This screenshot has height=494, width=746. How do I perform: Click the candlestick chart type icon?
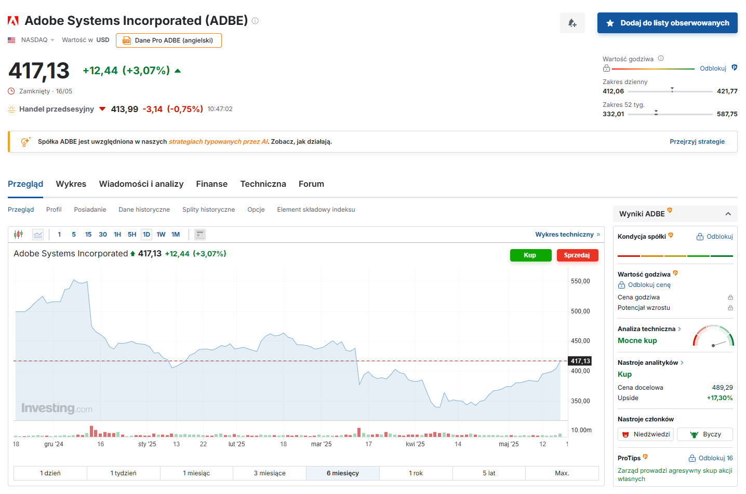coord(19,235)
